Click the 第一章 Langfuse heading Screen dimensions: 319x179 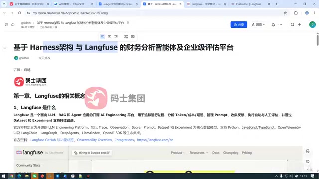[x=49, y=96]
